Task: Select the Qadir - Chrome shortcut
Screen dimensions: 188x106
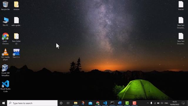Action: coord(5,39)
